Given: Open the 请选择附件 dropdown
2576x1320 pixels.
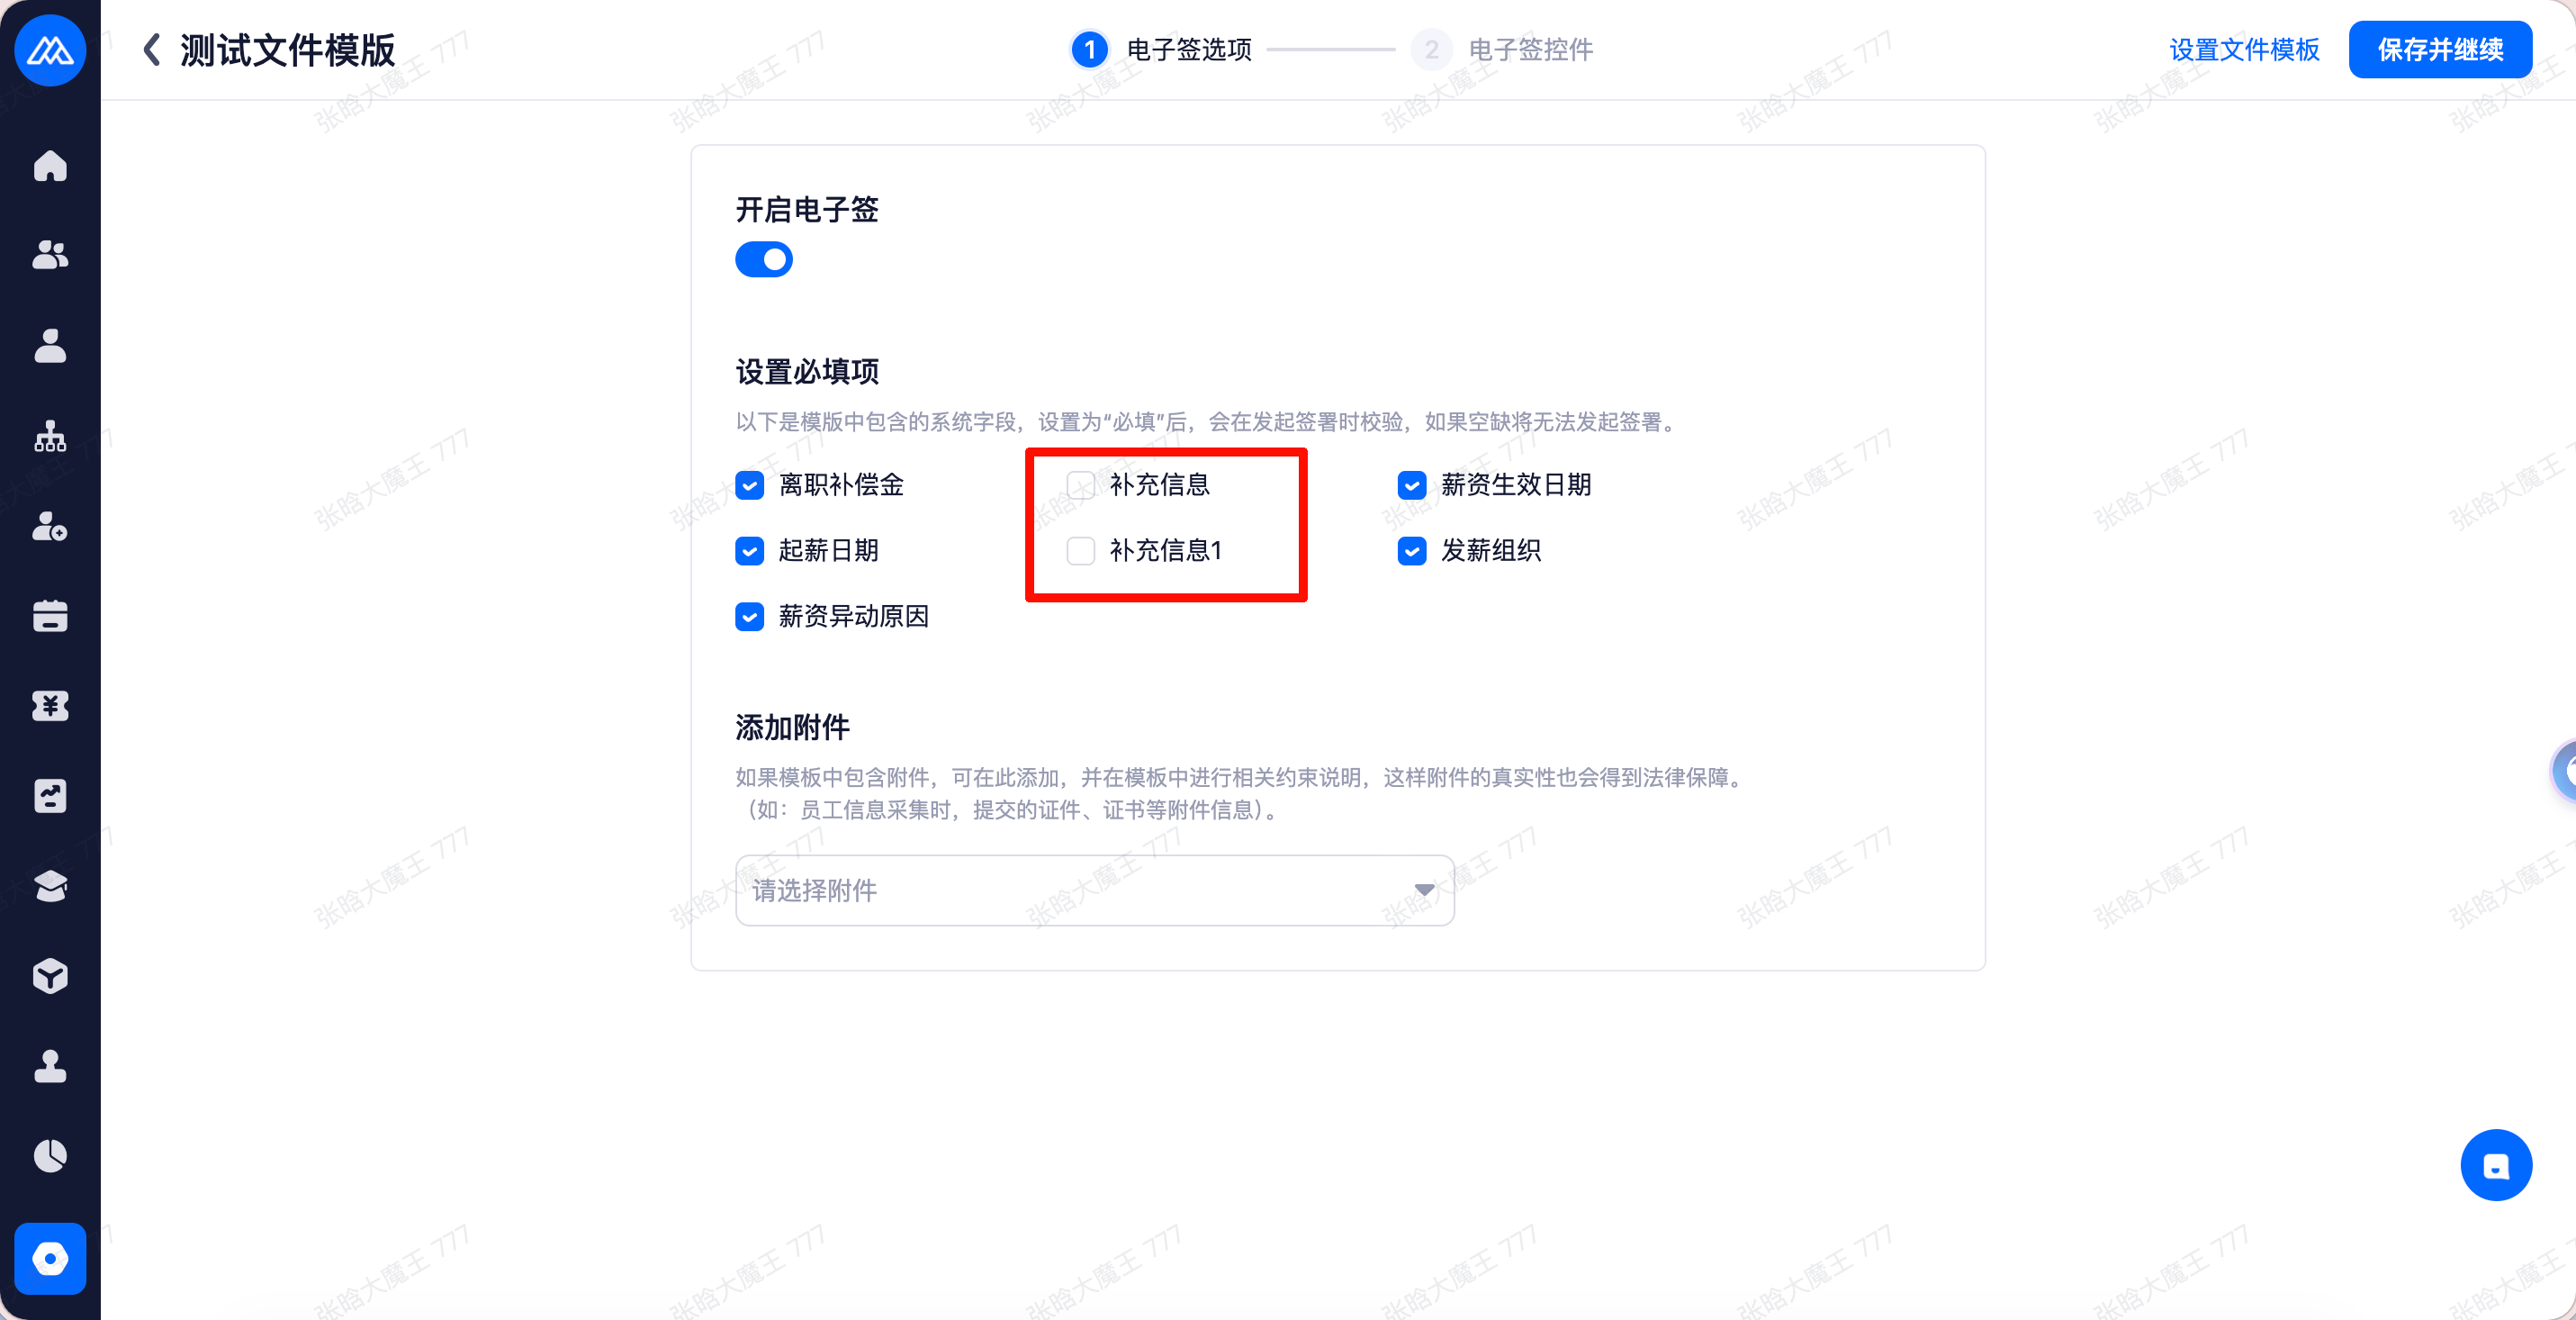Looking at the screenshot, I should [x=1094, y=890].
